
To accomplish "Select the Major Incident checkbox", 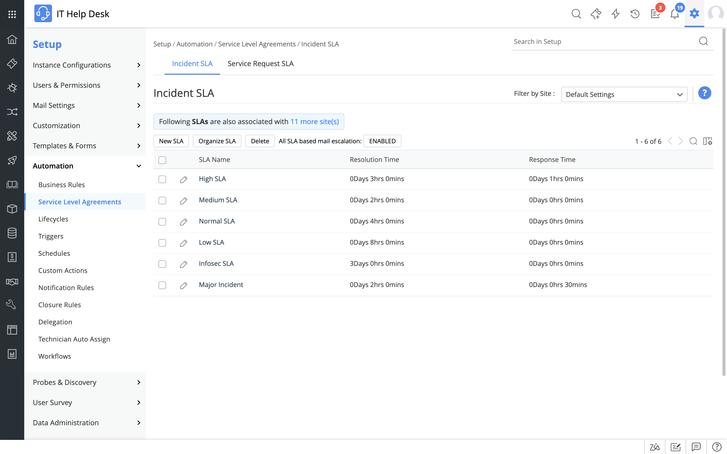I will [x=162, y=285].
